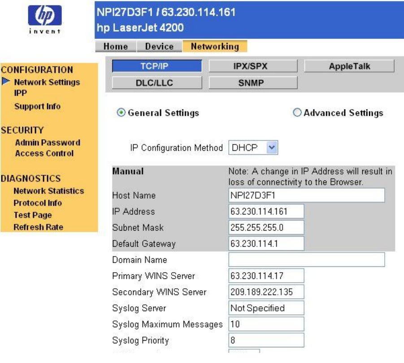The image size is (404, 363).
Task: Select the Advanced Settings radio button
Action: pyautogui.click(x=297, y=112)
